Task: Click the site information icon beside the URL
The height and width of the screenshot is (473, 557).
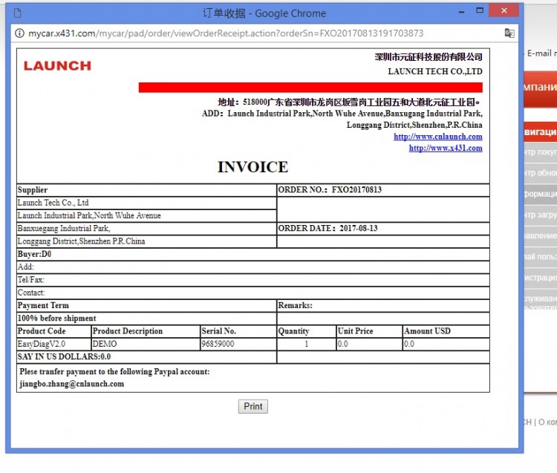Action: point(19,33)
